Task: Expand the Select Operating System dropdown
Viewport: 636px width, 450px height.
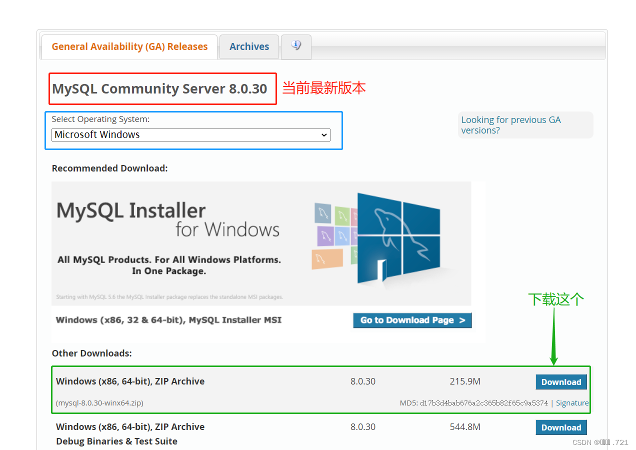Action: tap(191, 135)
